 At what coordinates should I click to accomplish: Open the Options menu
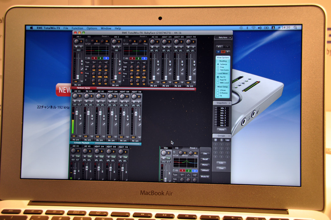(91, 28)
